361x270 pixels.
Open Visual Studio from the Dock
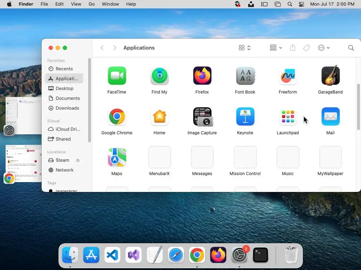[x=134, y=255]
